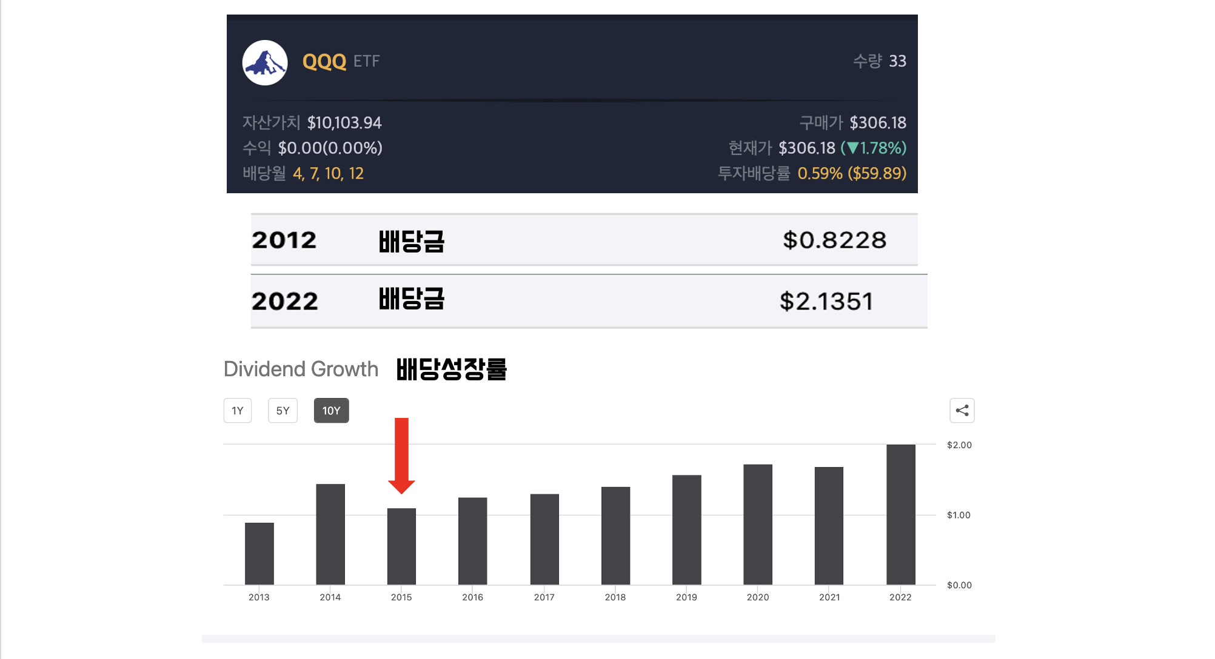Click the 2014 dividend bar
The image size is (1215, 659).
click(330, 534)
